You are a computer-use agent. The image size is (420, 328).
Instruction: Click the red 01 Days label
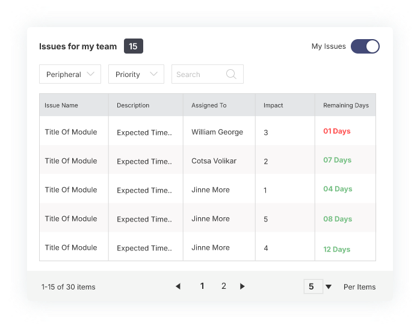click(336, 131)
